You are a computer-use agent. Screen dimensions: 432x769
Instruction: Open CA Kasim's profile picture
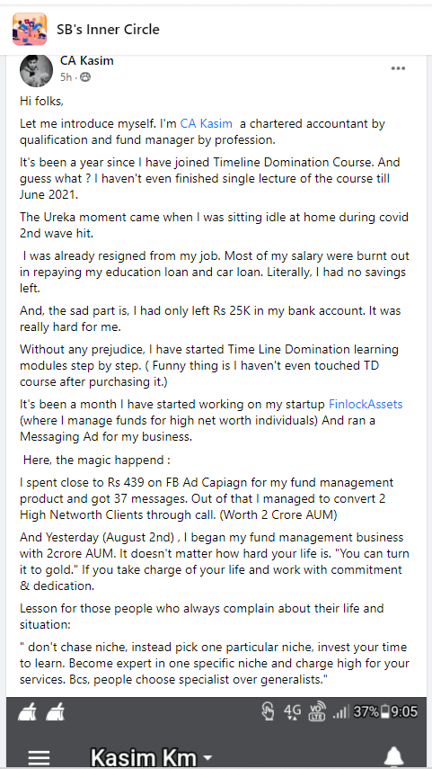(x=36, y=71)
